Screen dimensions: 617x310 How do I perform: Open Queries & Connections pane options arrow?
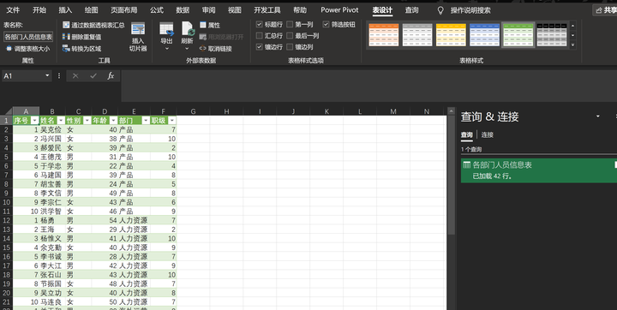[598, 116]
